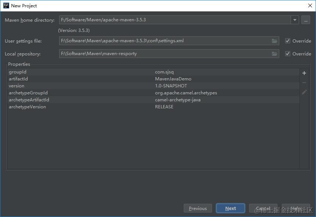
Task: Click the Maven home directory label
Action: click(x=30, y=20)
